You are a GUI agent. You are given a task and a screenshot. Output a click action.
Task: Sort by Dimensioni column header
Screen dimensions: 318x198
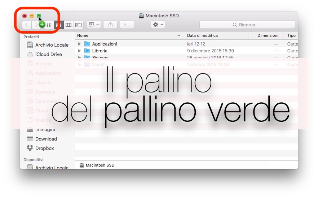268,35
